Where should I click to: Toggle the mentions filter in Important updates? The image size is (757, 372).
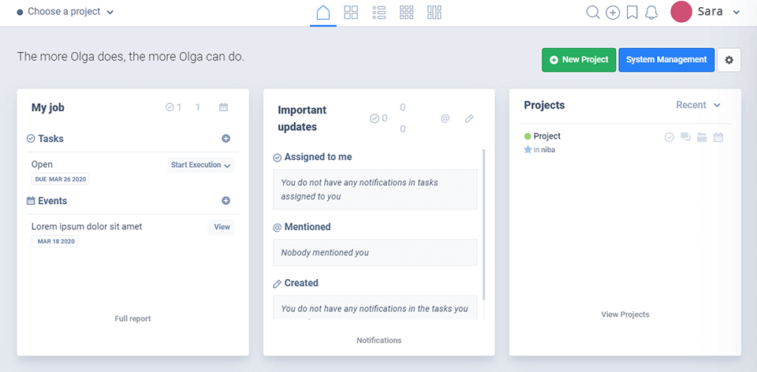click(x=445, y=118)
